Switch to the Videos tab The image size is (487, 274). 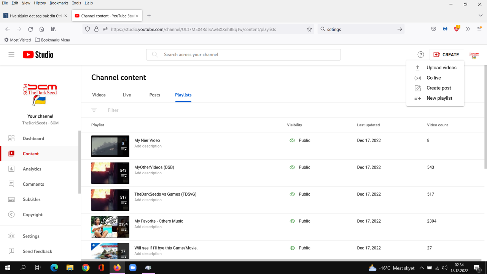[x=99, y=95]
